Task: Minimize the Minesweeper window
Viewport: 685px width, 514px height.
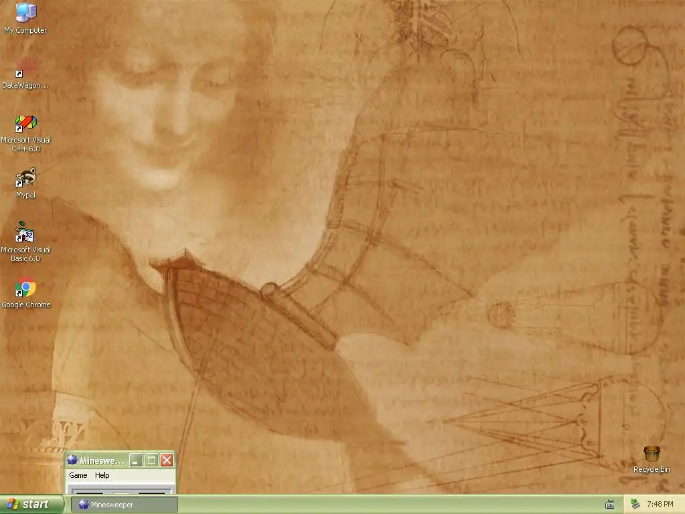Action: click(x=136, y=460)
